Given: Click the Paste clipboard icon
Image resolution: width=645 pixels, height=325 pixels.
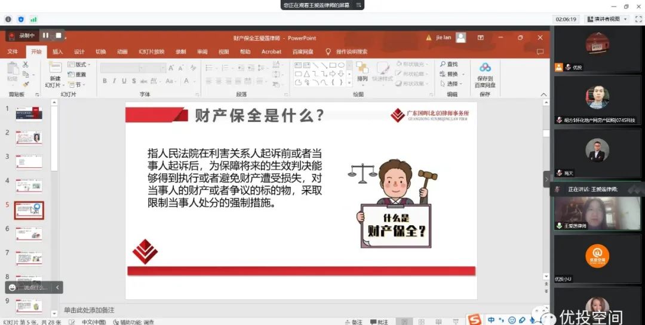Looking at the screenshot, I should pyautogui.click(x=13, y=68).
